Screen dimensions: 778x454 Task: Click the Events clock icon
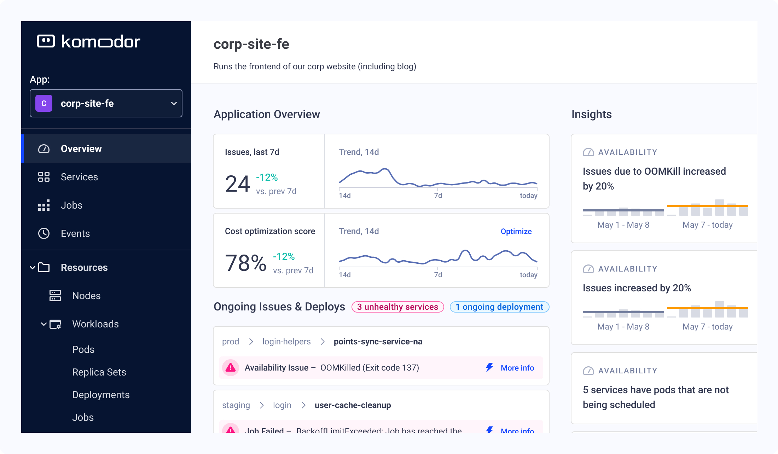[44, 233]
